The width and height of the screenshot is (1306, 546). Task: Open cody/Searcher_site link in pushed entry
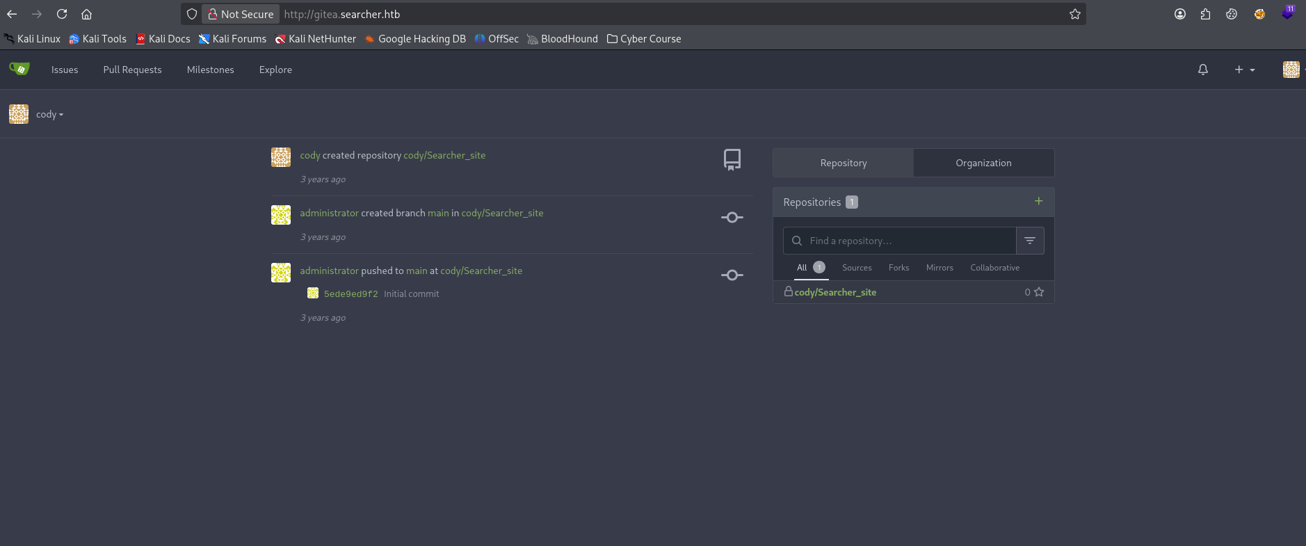(481, 271)
